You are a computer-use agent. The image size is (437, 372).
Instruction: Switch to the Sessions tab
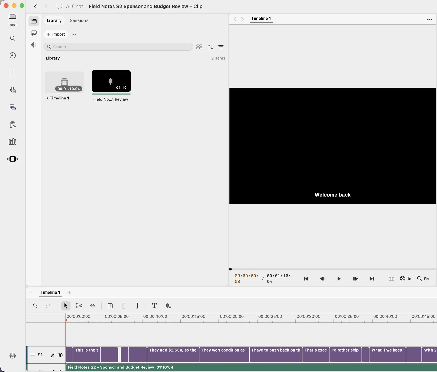[79, 20]
